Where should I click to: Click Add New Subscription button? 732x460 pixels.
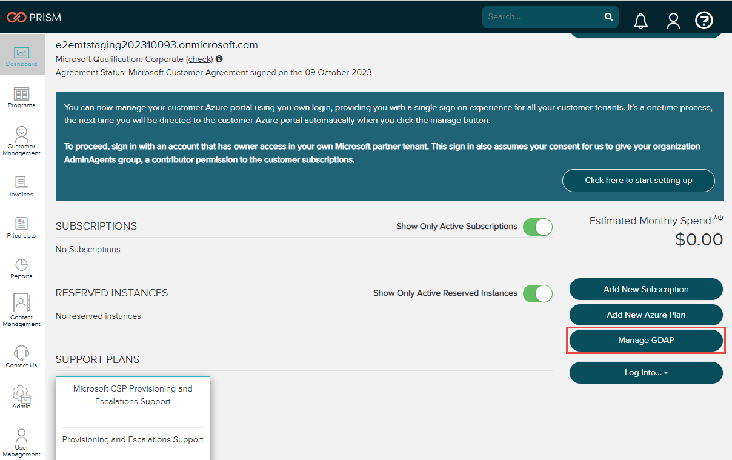(646, 289)
